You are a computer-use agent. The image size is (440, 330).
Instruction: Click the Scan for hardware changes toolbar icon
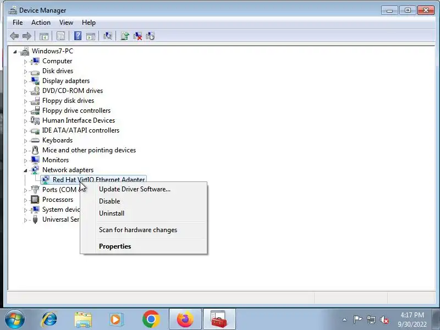pyautogui.click(x=107, y=36)
